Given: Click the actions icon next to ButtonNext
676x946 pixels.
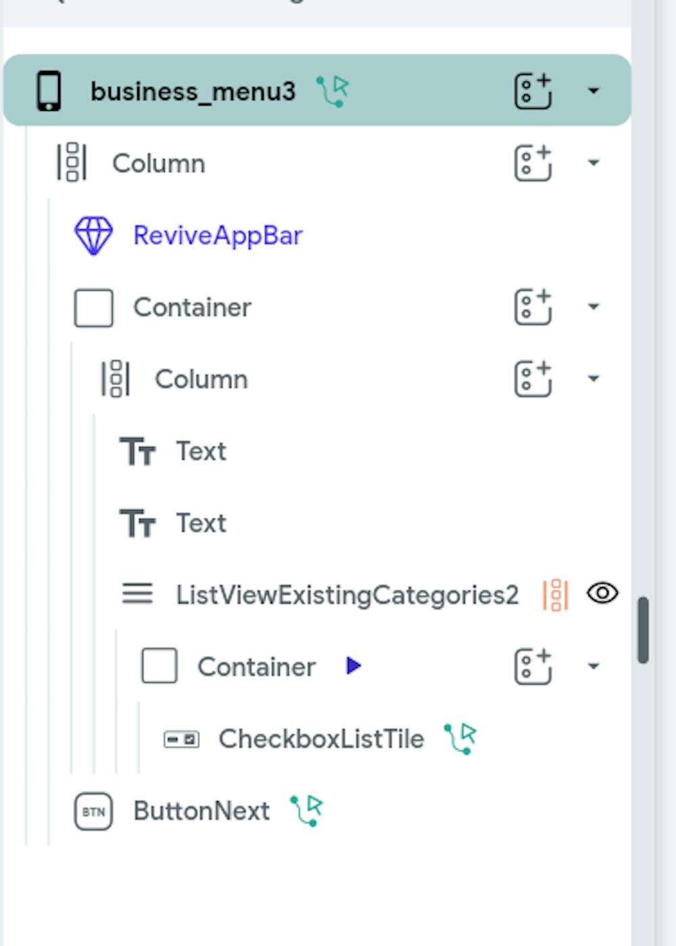Looking at the screenshot, I should pos(307,810).
